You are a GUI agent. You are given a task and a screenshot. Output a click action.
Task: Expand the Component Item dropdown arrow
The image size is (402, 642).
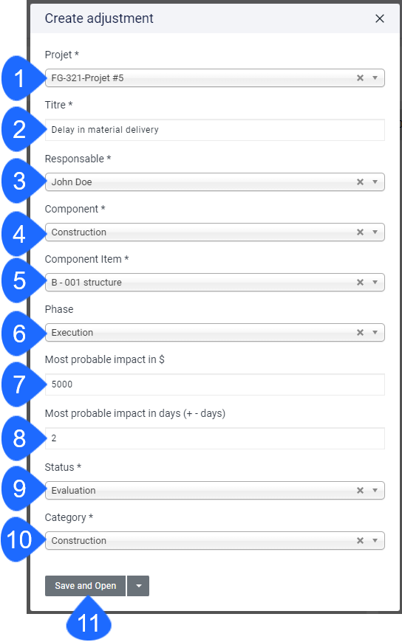click(375, 282)
